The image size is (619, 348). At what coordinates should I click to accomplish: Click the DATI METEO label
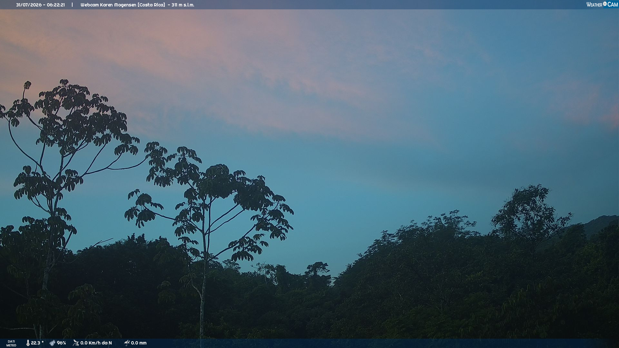click(x=11, y=343)
